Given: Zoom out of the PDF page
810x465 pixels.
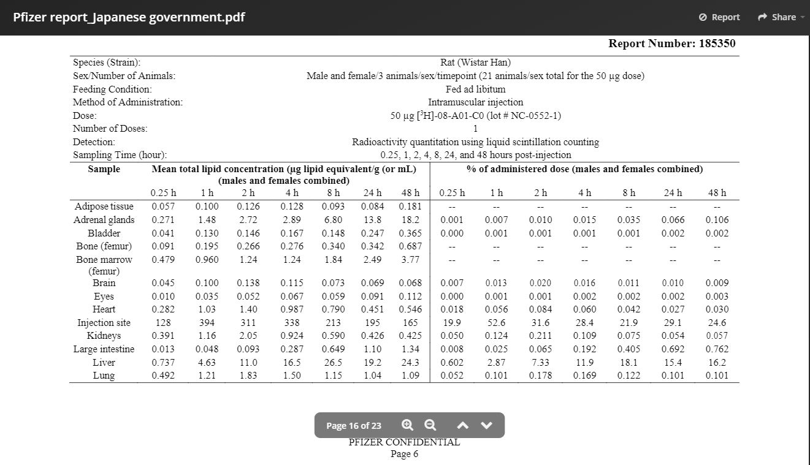Looking at the screenshot, I should click(430, 425).
